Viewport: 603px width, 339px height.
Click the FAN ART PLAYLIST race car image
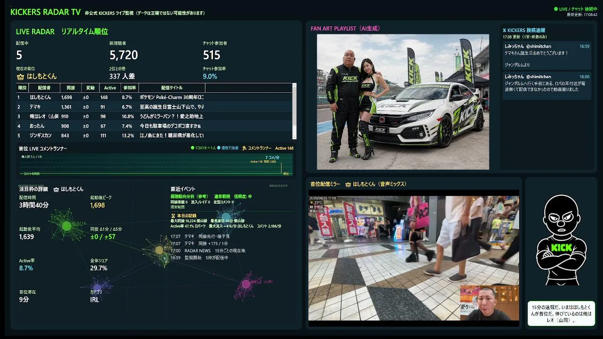click(x=403, y=102)
